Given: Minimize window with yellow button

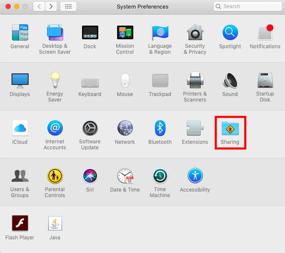Looking at the screenshot, I should [17, 6].
